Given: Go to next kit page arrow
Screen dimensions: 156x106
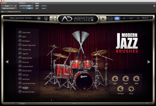Looking at the screenshot, I should [149, 62].
